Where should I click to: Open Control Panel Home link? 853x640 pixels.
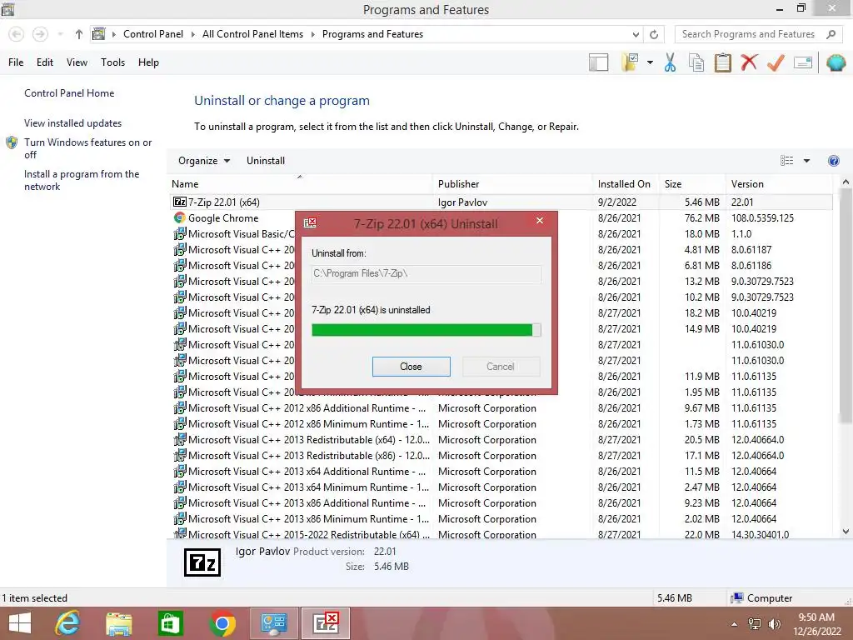click(69, 93)
